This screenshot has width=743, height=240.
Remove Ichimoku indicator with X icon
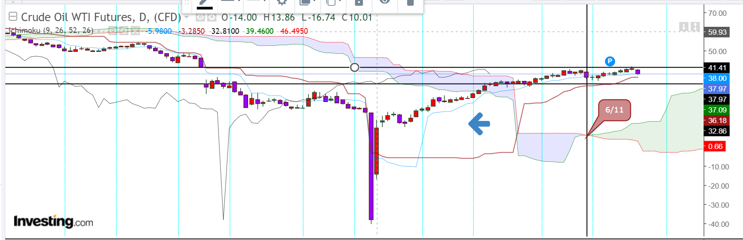pyautogui.click(x=135, y=31)
